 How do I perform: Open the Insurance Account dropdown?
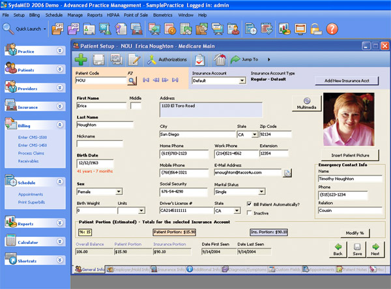[242, 81]
